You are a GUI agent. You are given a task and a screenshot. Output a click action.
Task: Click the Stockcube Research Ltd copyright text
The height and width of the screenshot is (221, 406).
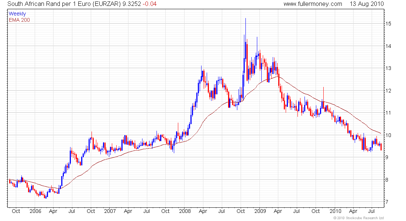click(359, 218)
